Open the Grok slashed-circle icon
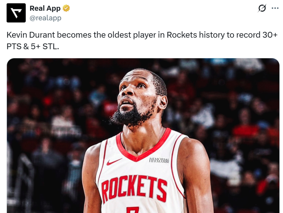283x213 pixels. tap(262, 8)
